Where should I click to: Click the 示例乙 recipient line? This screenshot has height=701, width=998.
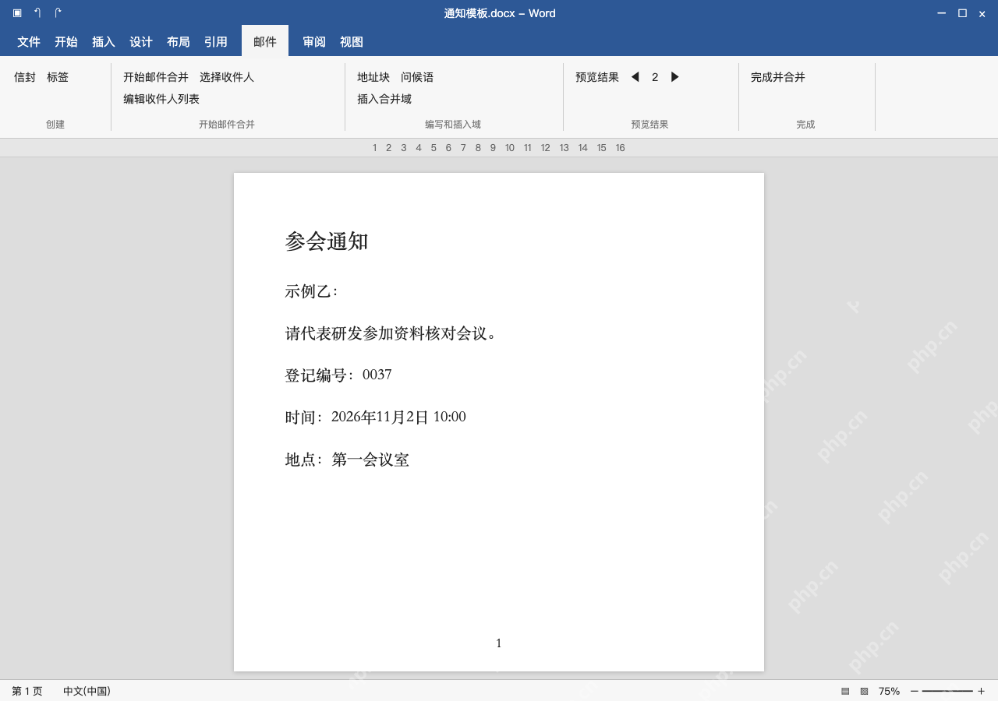click(x=312, y=291)
